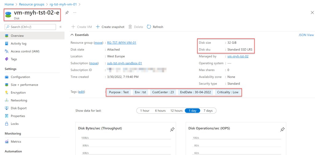Collapse the Essentials section

pyautogui.click(x=72, y=35)
